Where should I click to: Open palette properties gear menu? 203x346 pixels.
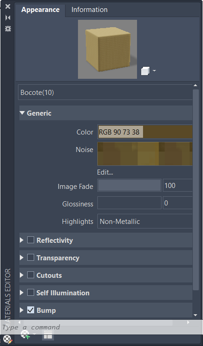(x=8, y=29)
